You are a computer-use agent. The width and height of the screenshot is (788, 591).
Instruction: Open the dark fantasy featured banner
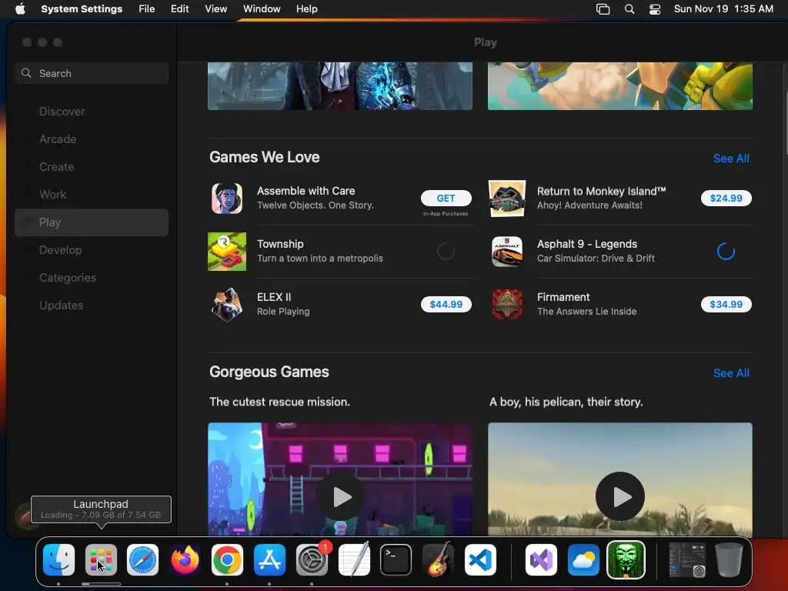pyautogui.click(x=339, y=86)
